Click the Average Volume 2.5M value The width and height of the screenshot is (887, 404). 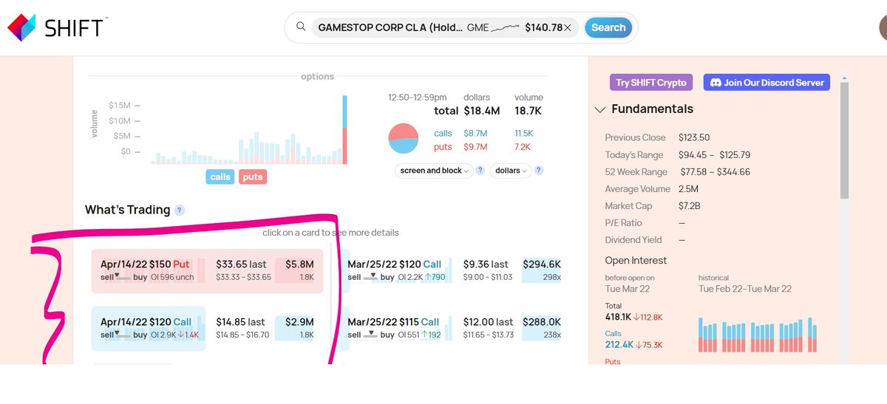click(x=687, y=188)
